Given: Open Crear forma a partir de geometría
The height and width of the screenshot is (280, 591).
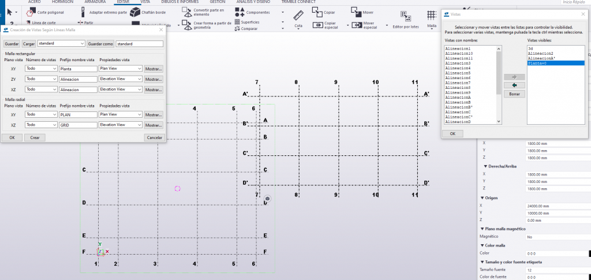Looking at the screenshot, I should point(207,25).
